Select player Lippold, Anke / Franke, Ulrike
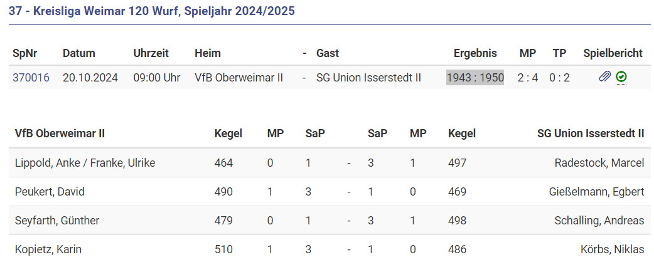The height and width of the screenshot is (267, 654). coord(85,163)
